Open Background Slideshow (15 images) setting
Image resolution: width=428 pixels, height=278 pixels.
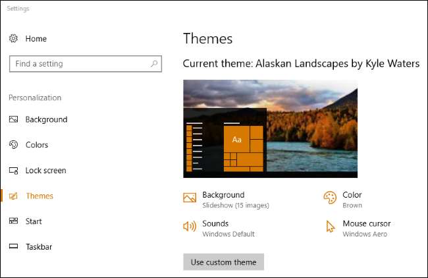236,200
